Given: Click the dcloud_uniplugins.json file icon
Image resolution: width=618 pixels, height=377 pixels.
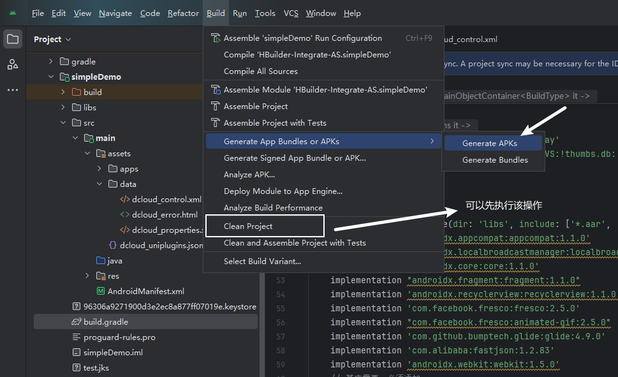Looking at the screenshot, I should (112, 246).
